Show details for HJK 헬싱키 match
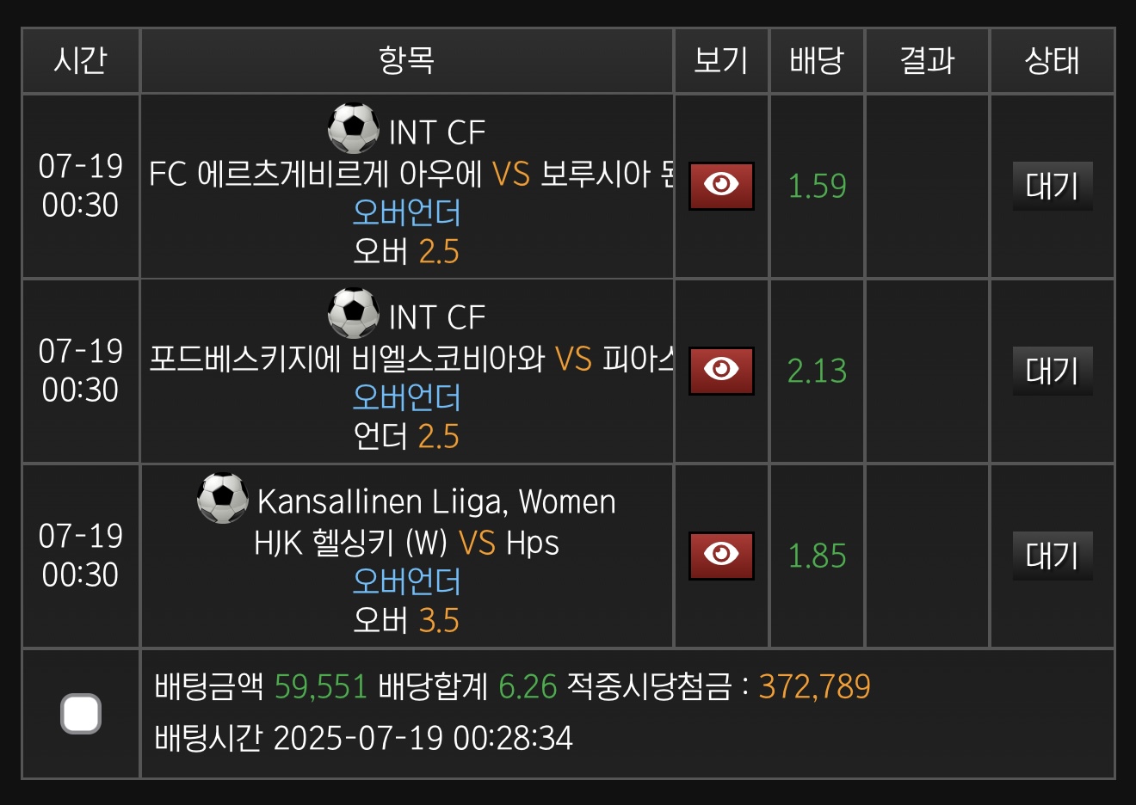Image resolution: width=1136 pixels, height=805 pixels. click(x=721, y=556)
